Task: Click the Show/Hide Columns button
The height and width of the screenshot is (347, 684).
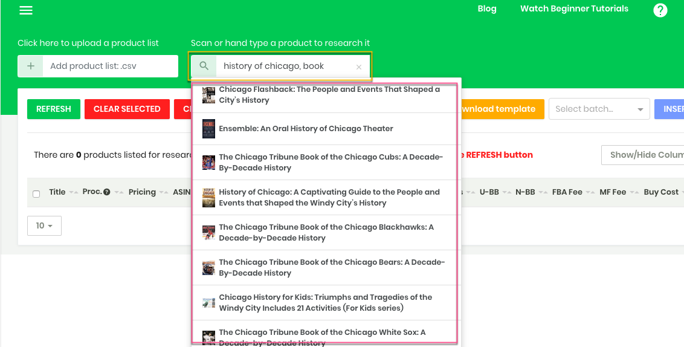Action: pyautogui.click(x=642, y=155)
